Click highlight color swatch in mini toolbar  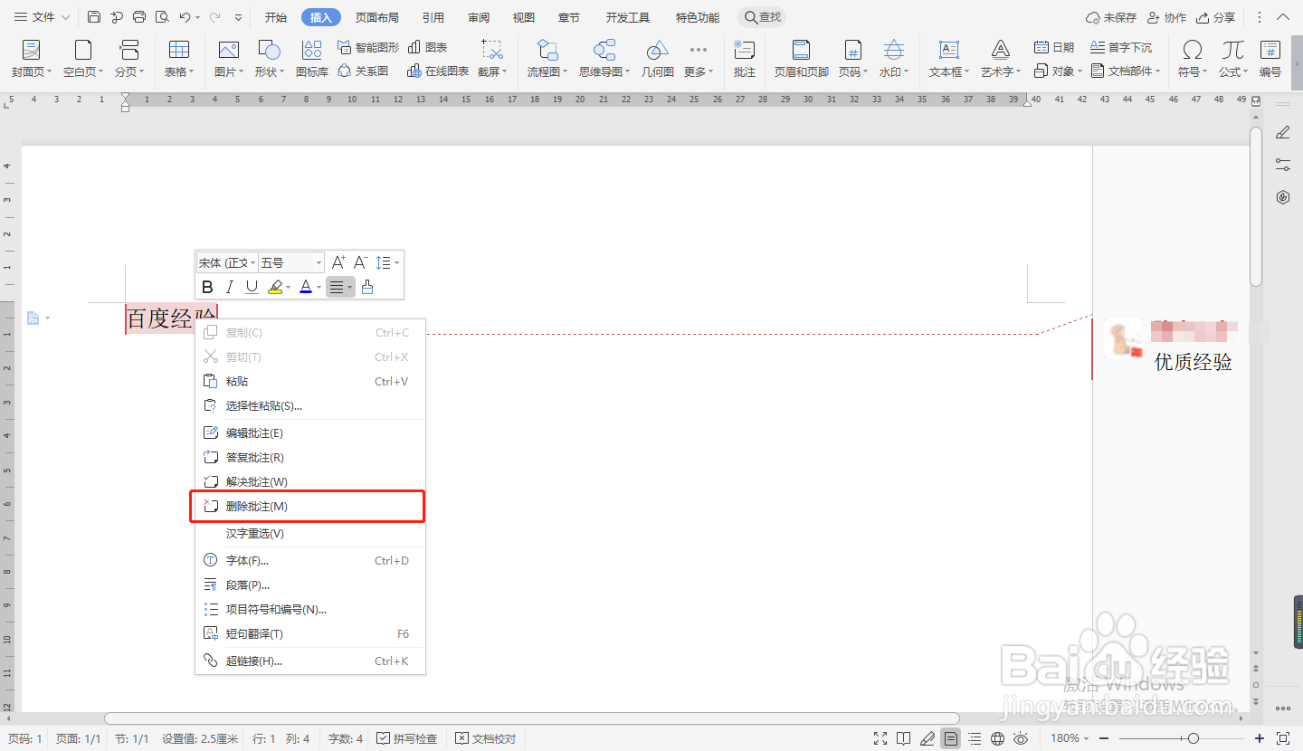[276, 287]
